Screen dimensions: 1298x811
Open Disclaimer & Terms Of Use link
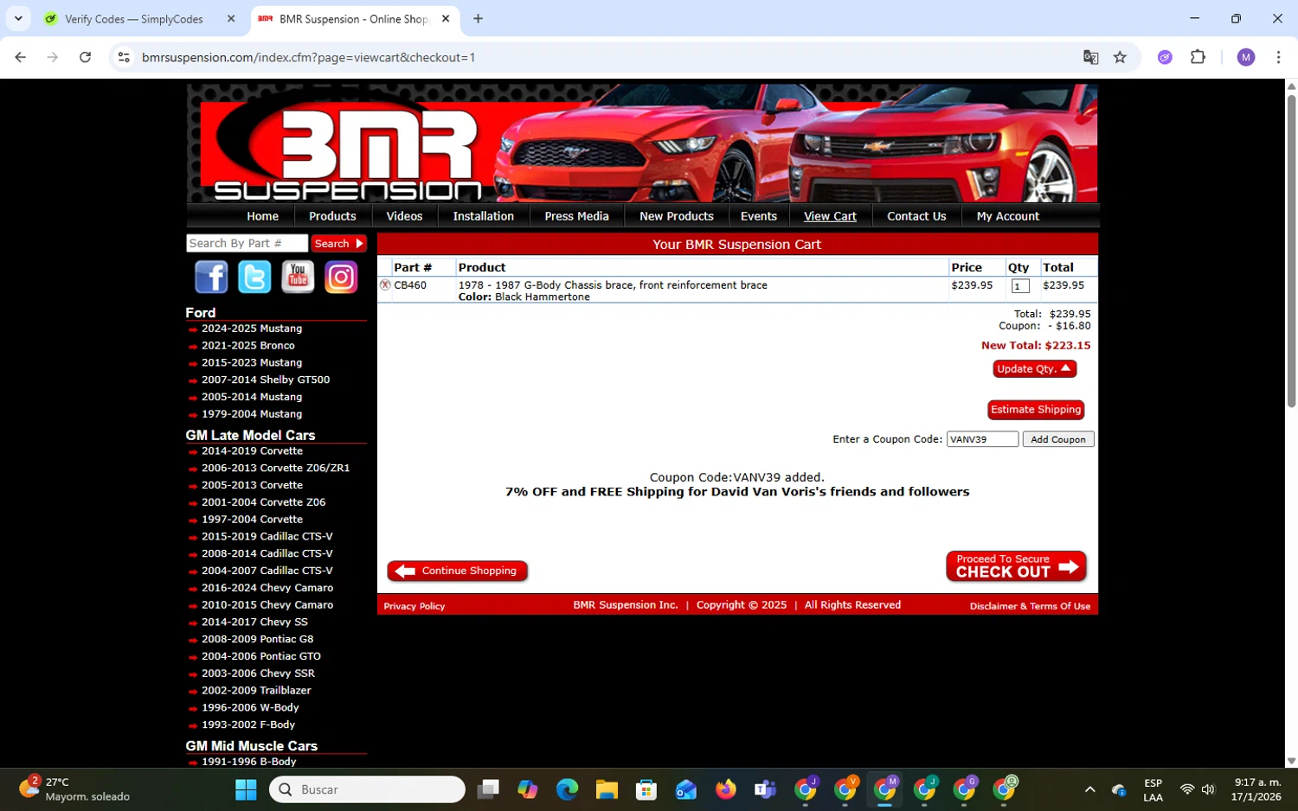click(1030, 606)
